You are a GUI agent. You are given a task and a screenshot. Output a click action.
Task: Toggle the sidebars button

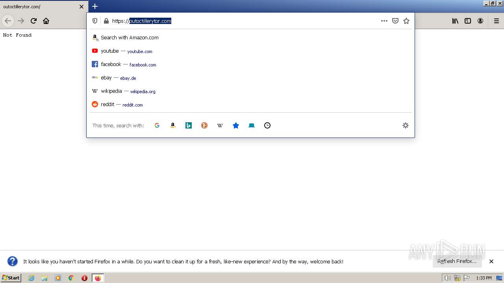[x=468, y=21]
